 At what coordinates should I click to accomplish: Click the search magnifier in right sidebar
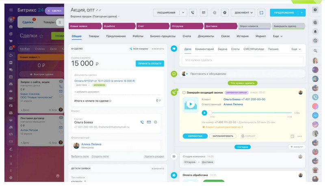tap(315, 51)
